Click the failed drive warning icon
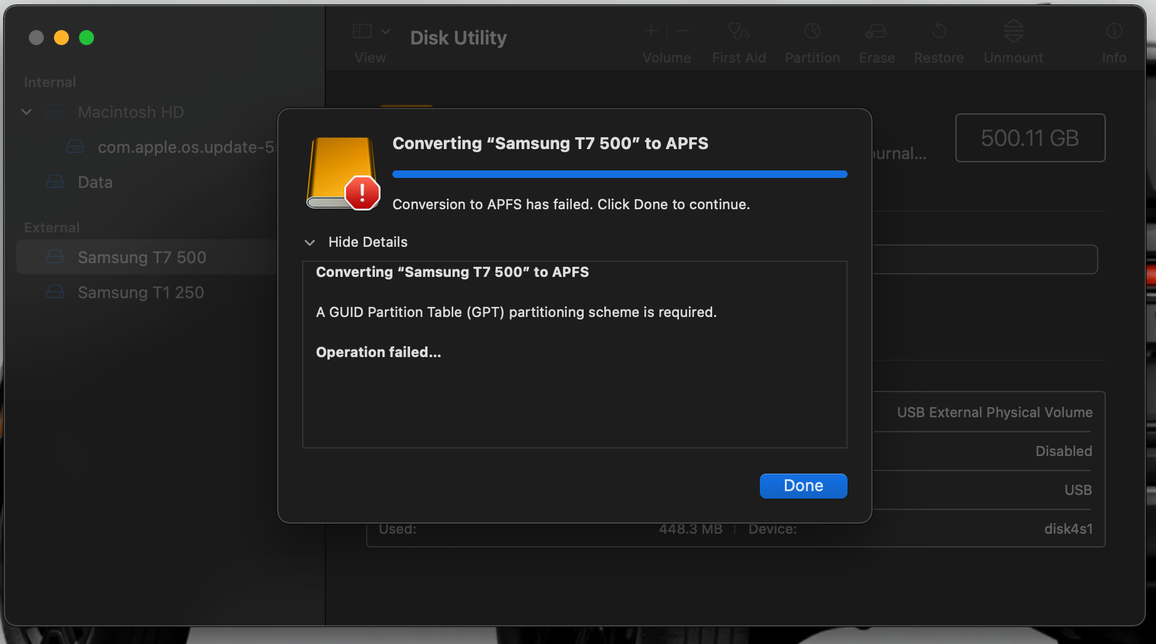 coord(342,174)
